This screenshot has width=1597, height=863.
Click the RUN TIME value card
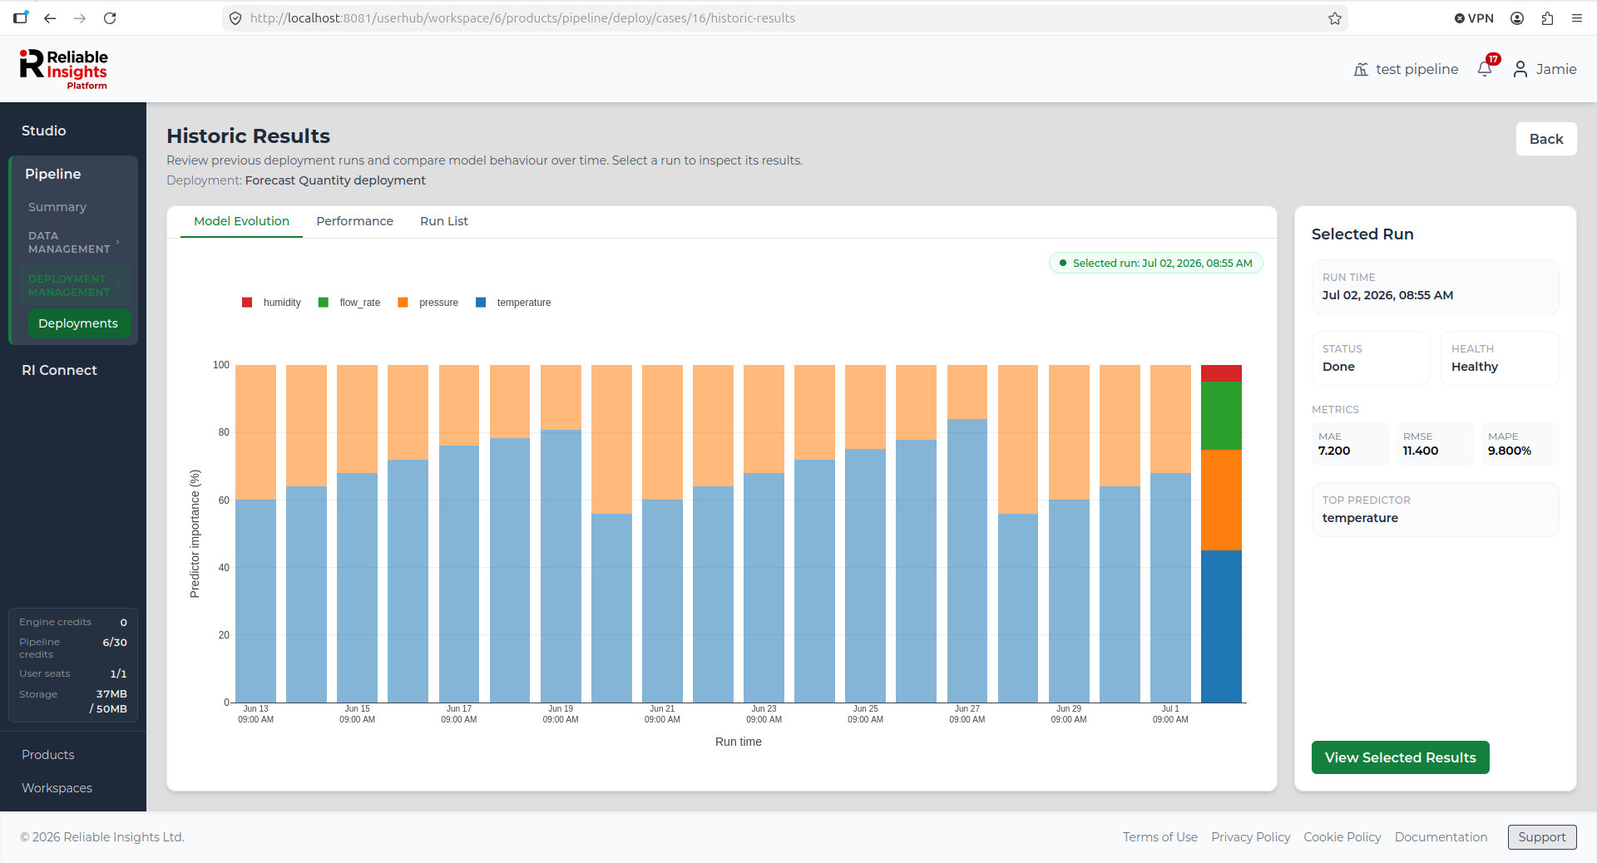[x=1436, y=287]
